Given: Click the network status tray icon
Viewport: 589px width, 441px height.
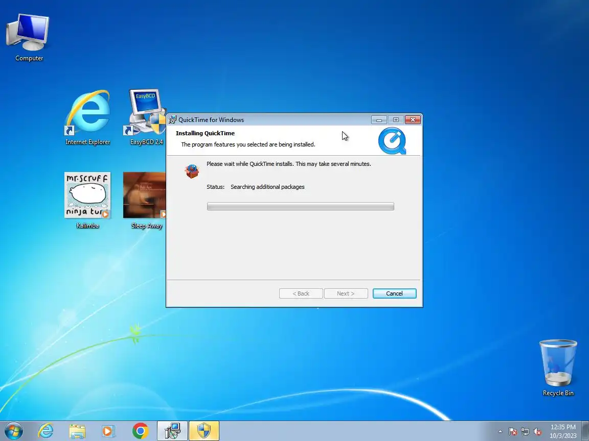Looking at the screenshot, I should [x=525, y=432].
